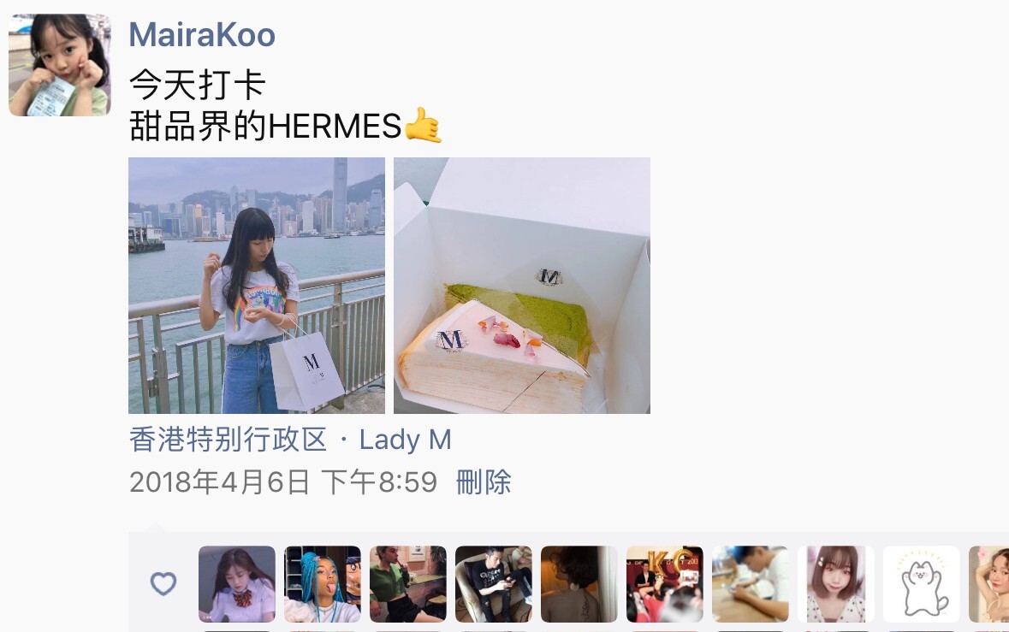This screenshot has height=632, width=1009.
Task: Open liker avatar of person writing at table
Action: pos(751,584)
